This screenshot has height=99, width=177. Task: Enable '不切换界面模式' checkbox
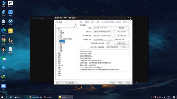[x=81, y=58]
